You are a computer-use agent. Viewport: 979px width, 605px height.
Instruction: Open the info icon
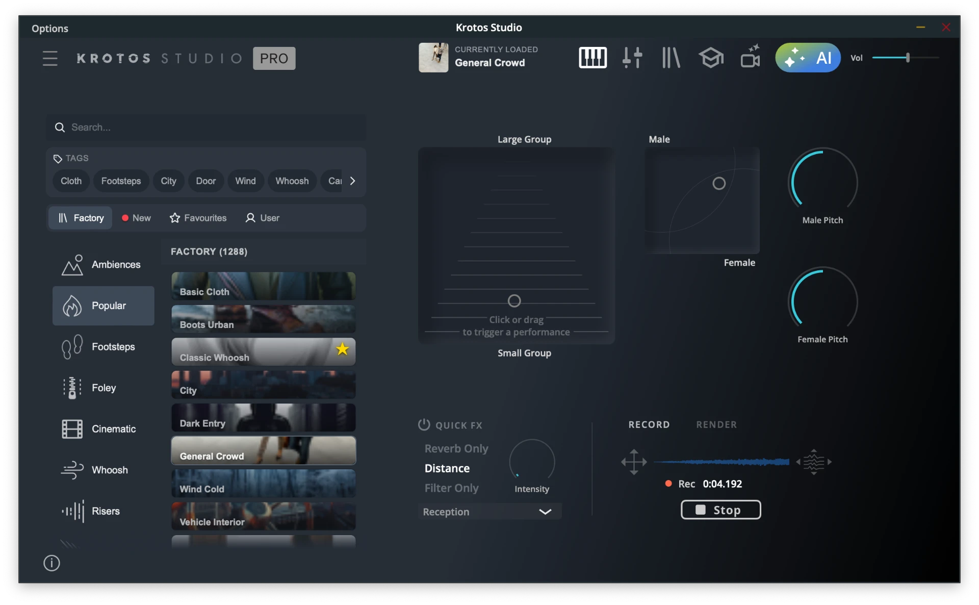click(51, 563)
